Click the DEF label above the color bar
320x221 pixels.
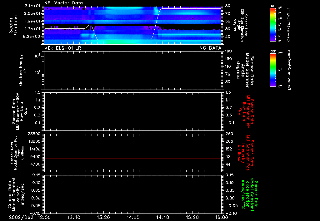[273, 52]
